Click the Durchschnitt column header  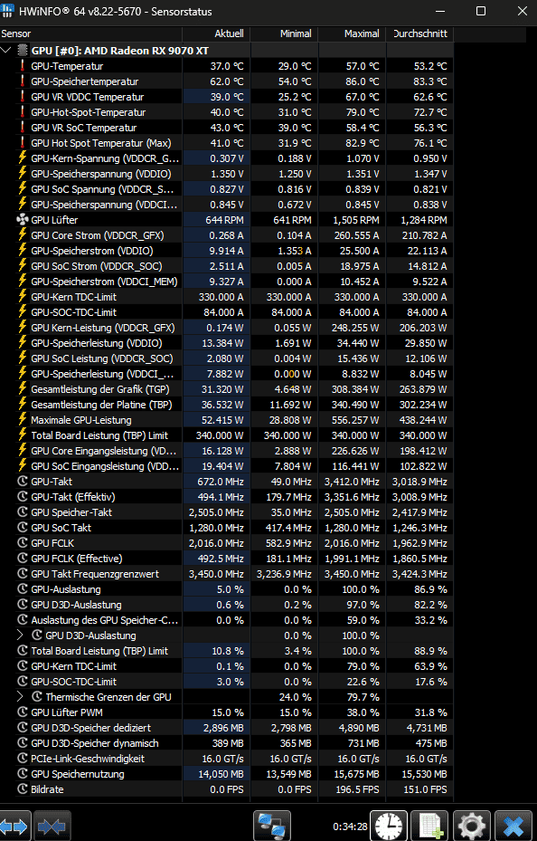[420, 33]
